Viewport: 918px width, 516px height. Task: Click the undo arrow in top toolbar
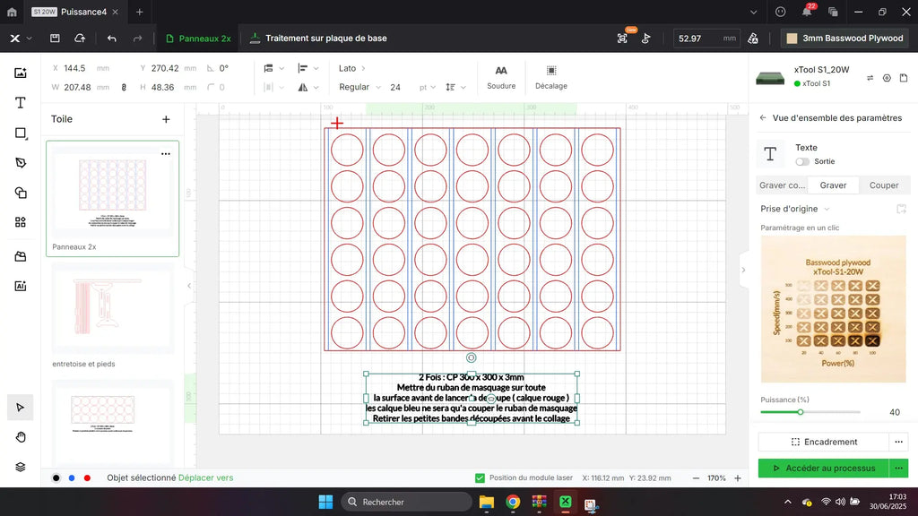point(111,39)
